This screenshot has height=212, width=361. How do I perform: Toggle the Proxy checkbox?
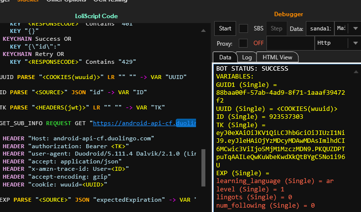tap(243, 43)
